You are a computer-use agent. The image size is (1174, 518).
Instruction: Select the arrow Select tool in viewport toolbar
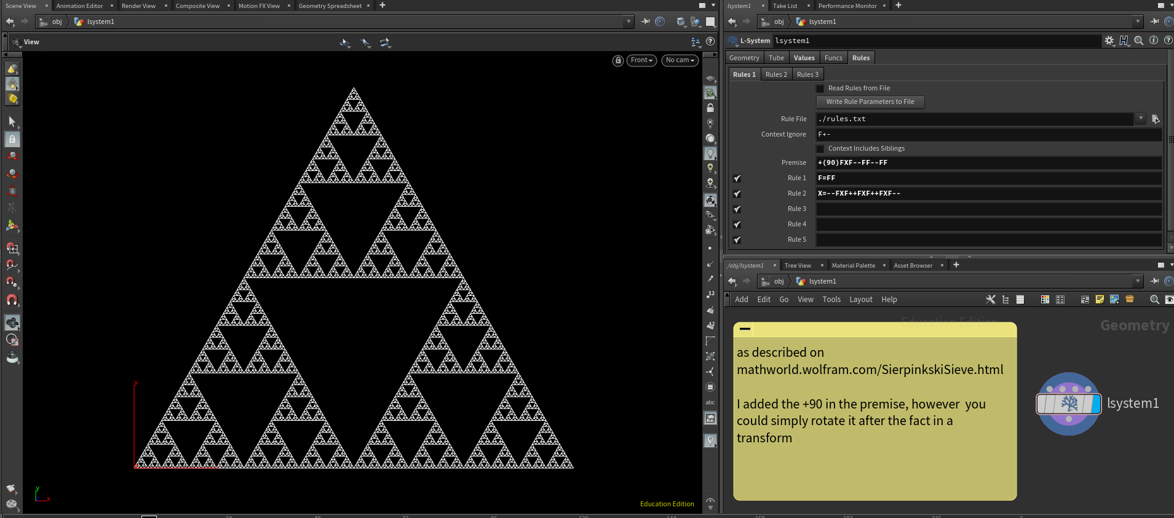coord(12,122)
